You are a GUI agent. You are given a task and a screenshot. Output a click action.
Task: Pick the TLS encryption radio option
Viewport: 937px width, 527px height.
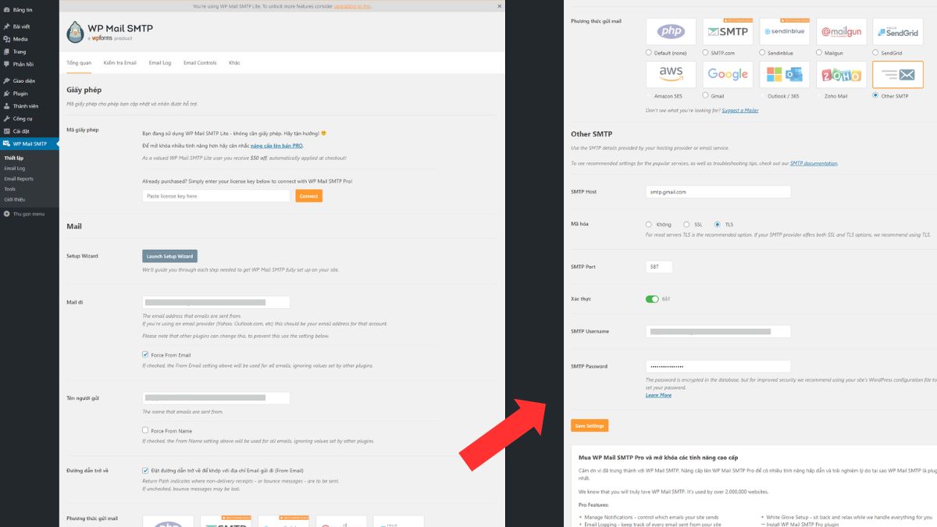click(718, 224)
